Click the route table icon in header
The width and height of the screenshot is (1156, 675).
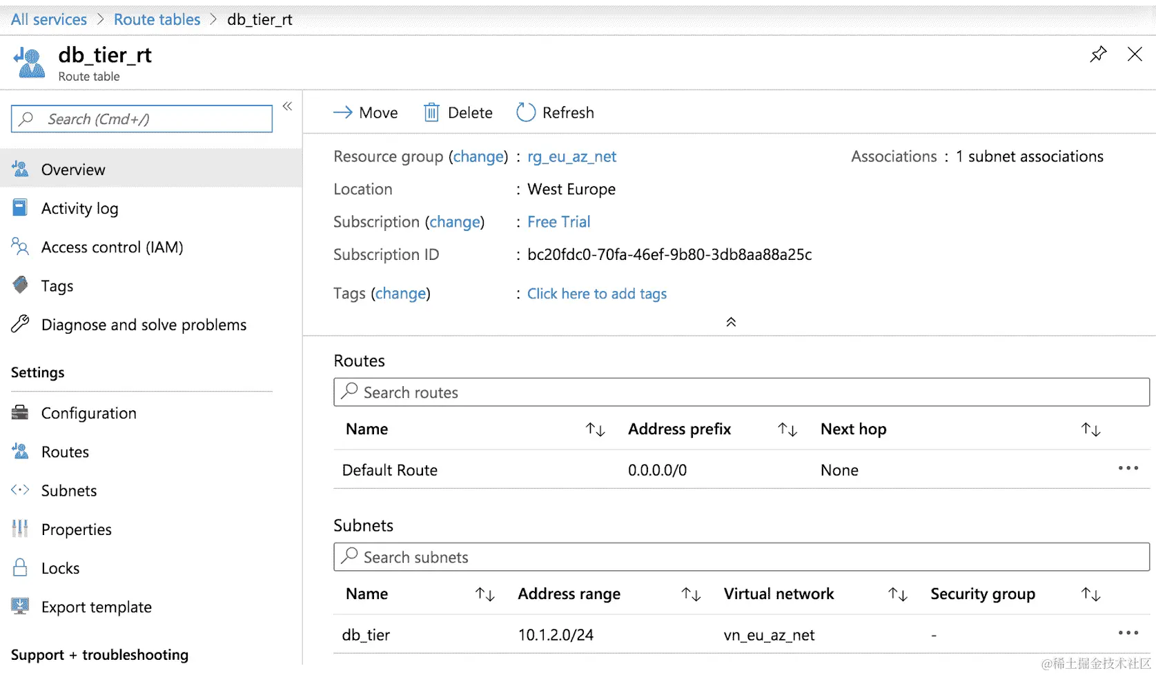tap(29, 63)
